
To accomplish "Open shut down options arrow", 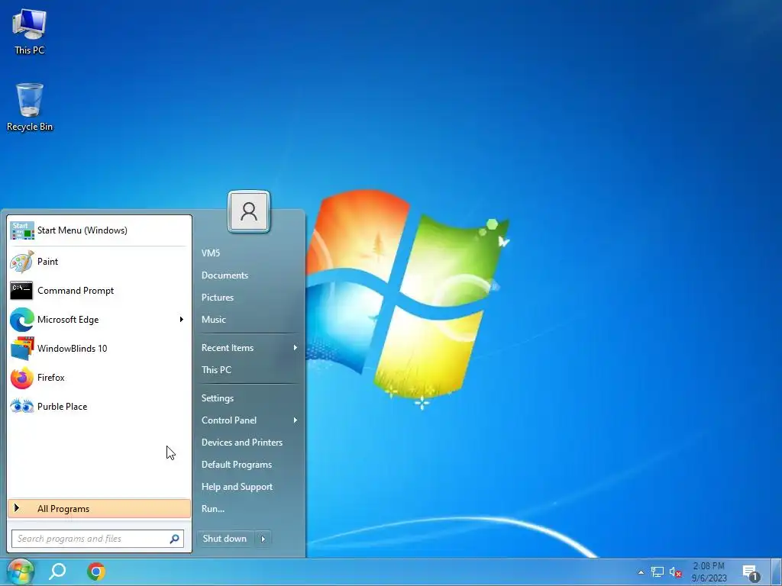I will (263, 539).
